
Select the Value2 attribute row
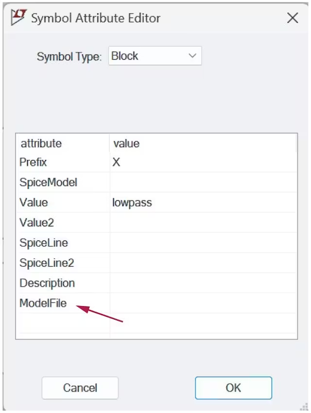(x=36, y=223)
